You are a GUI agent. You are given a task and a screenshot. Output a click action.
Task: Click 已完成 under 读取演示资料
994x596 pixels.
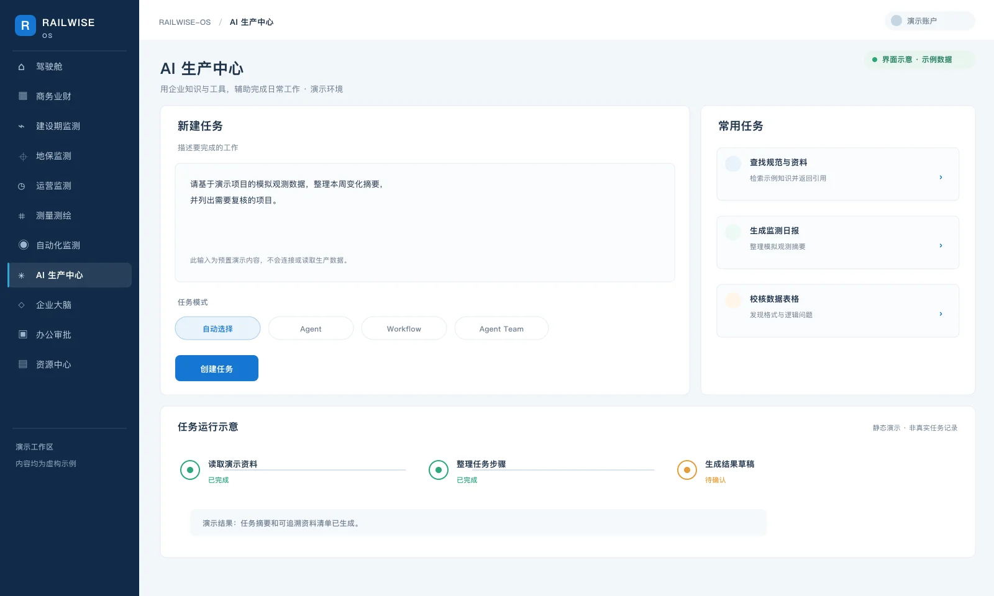219,480
